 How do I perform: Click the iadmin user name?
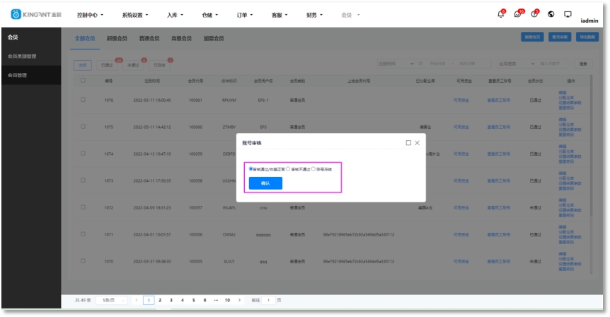pyautogui.click(x=589, y=21)
